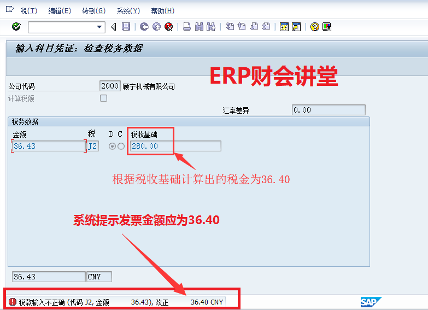This screenshot has height=310, width=428.
Task: Click the 汇率差异 label
Action: tap(236, 110)
